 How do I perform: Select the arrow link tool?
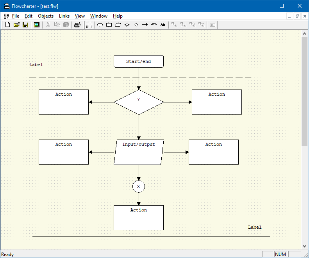tap(145, 25)
